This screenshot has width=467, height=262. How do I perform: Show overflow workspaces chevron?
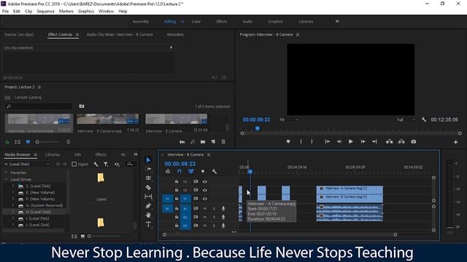[x=337, y=21]
